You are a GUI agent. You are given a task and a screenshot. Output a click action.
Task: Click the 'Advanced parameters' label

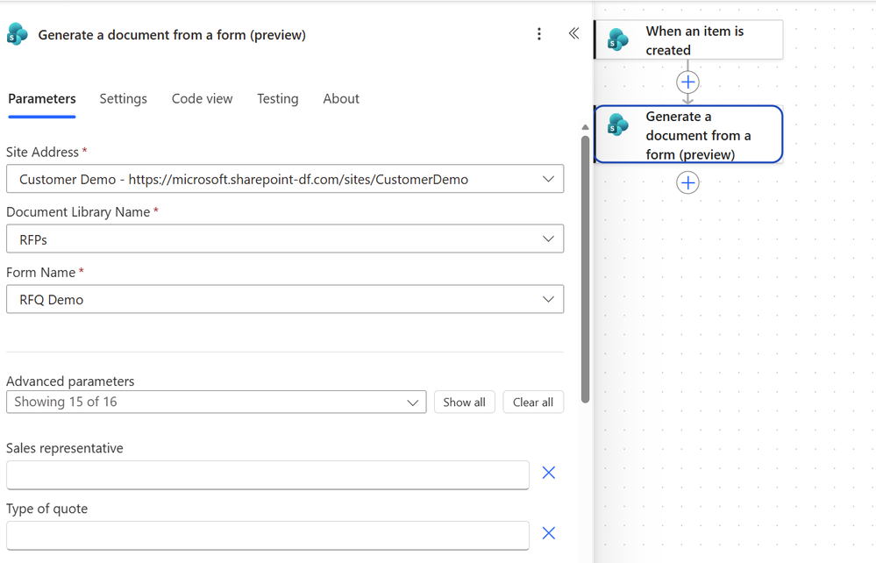tap(70, 381)
